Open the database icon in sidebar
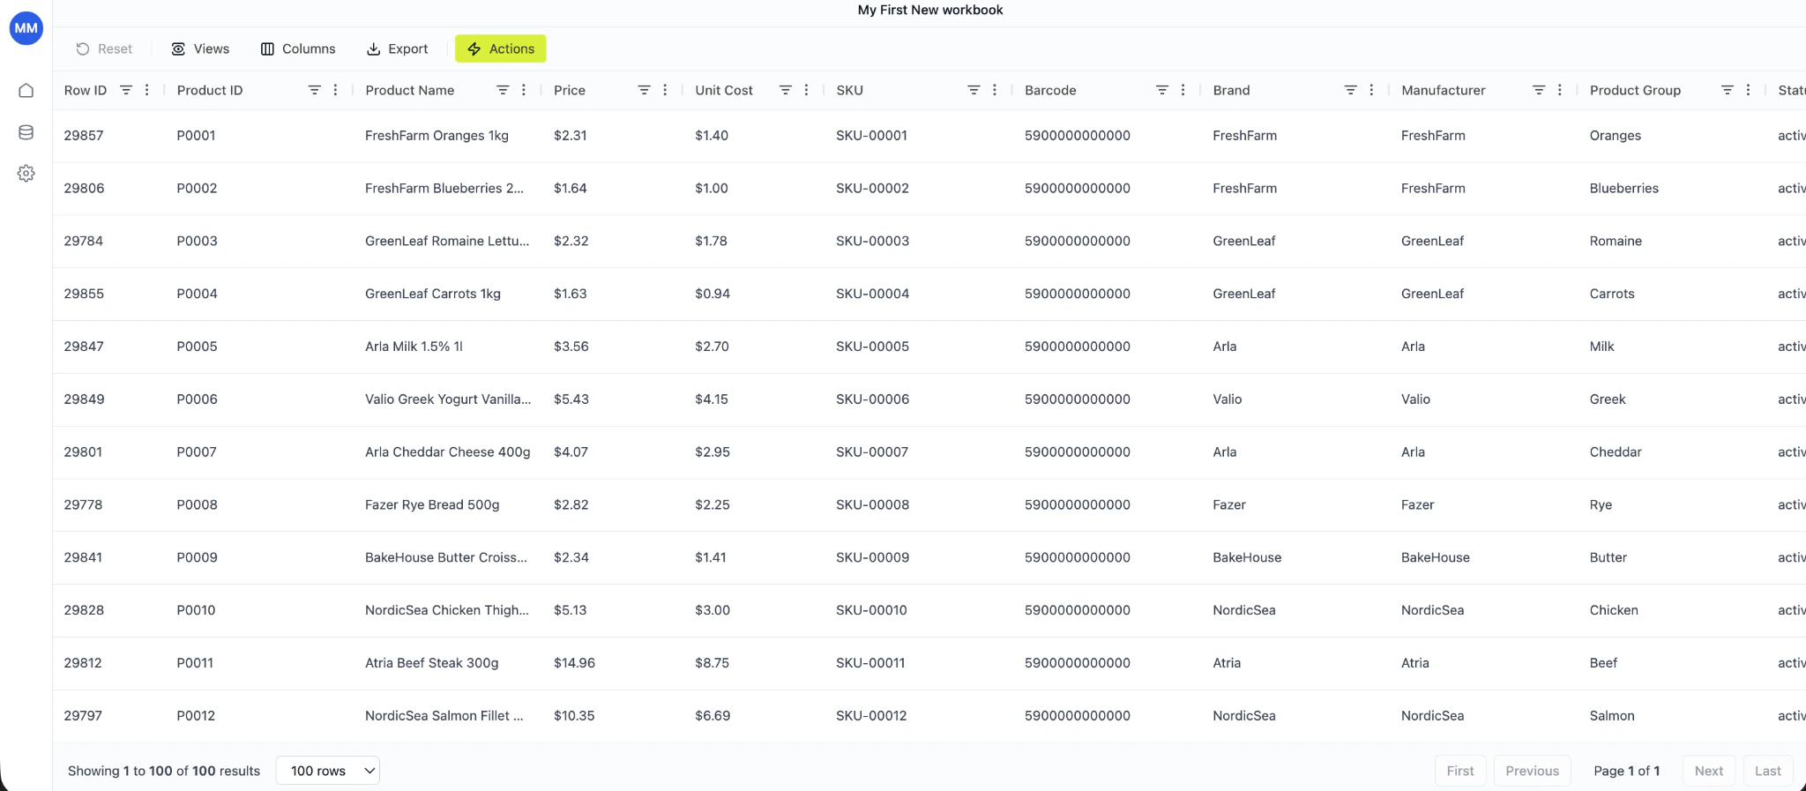 [26, 132]
